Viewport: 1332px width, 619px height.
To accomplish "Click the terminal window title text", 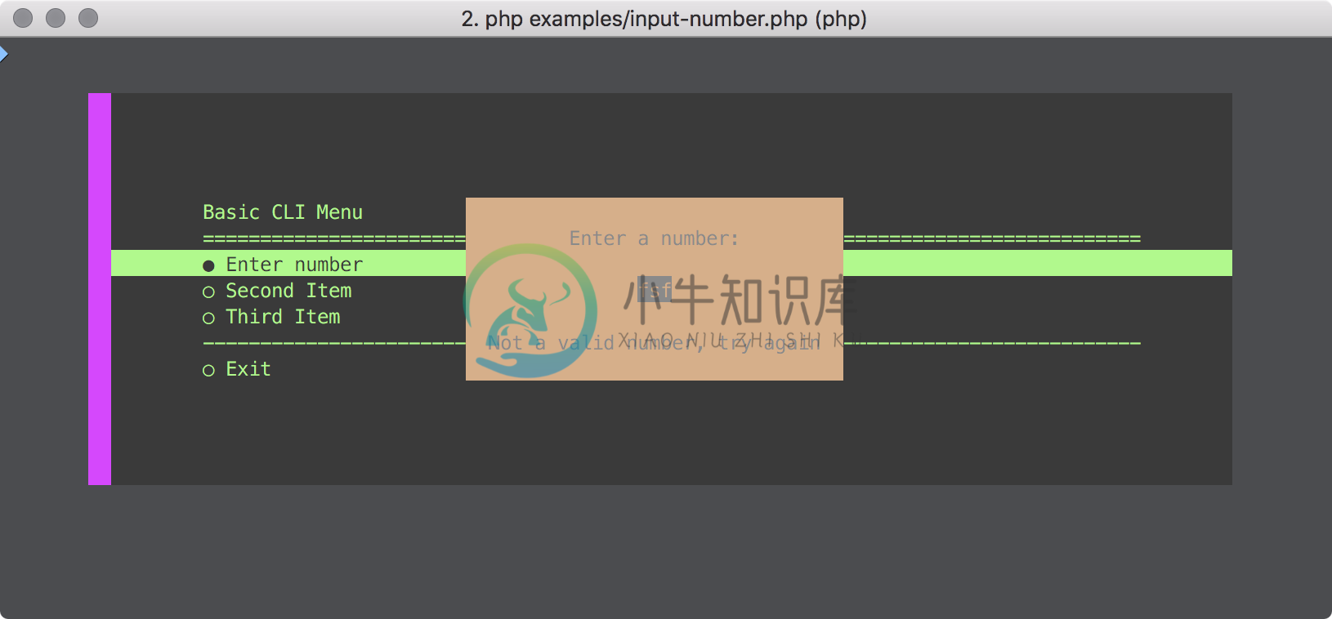I will coord(664,19).
